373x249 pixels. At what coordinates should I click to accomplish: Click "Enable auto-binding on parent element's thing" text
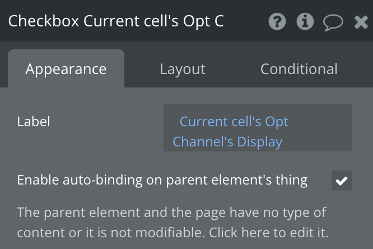click(x=162, y=180)
